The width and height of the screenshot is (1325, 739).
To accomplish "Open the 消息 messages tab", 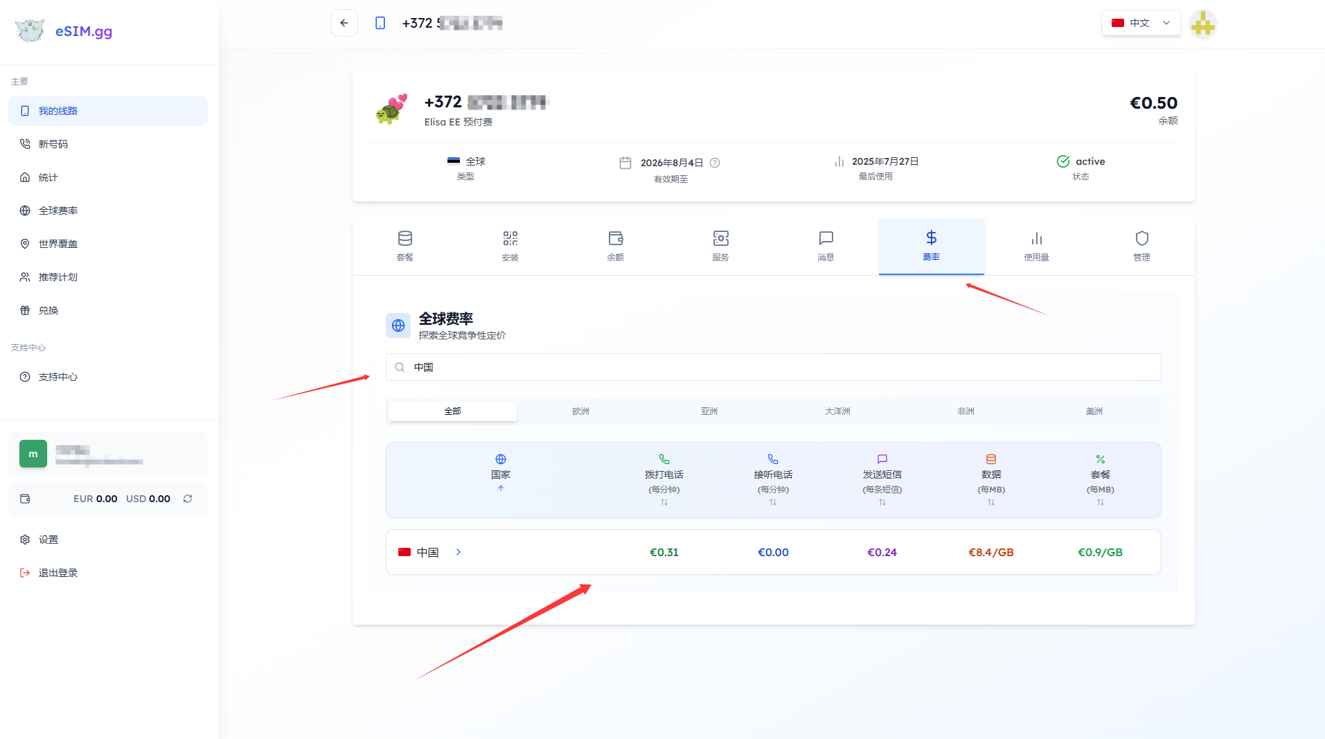I will coord(826,246).
